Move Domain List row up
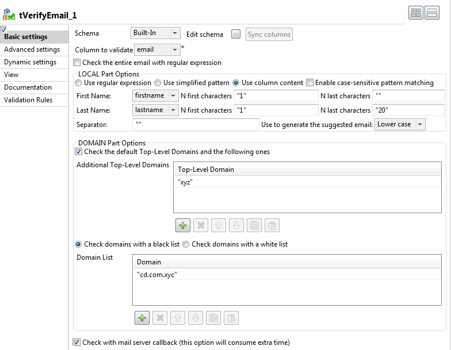This screenshot has height=350, width=451. [x=177, y=317]
